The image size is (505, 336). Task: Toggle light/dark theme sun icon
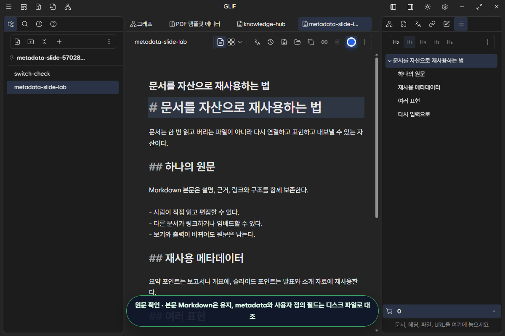(x=428, y=7)
